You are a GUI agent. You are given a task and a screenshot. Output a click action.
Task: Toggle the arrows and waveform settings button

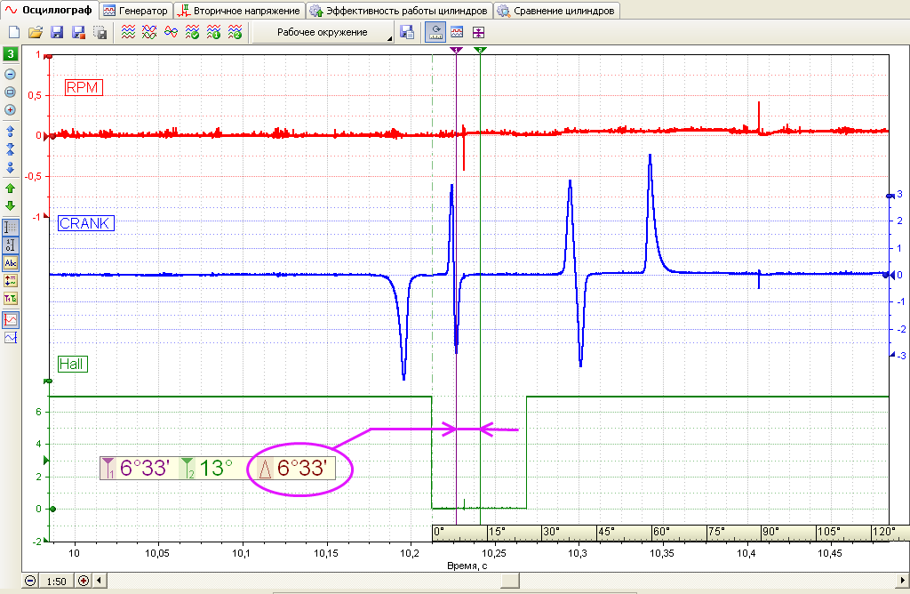[x=11, y=281]
